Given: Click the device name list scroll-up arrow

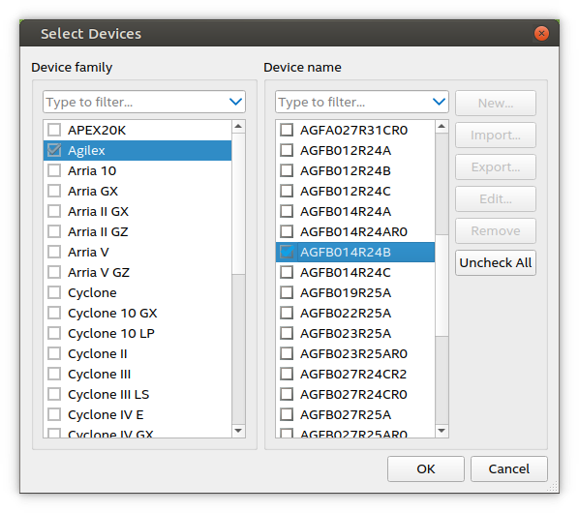Looking at the screenshot, I should [x=442, y=127].
